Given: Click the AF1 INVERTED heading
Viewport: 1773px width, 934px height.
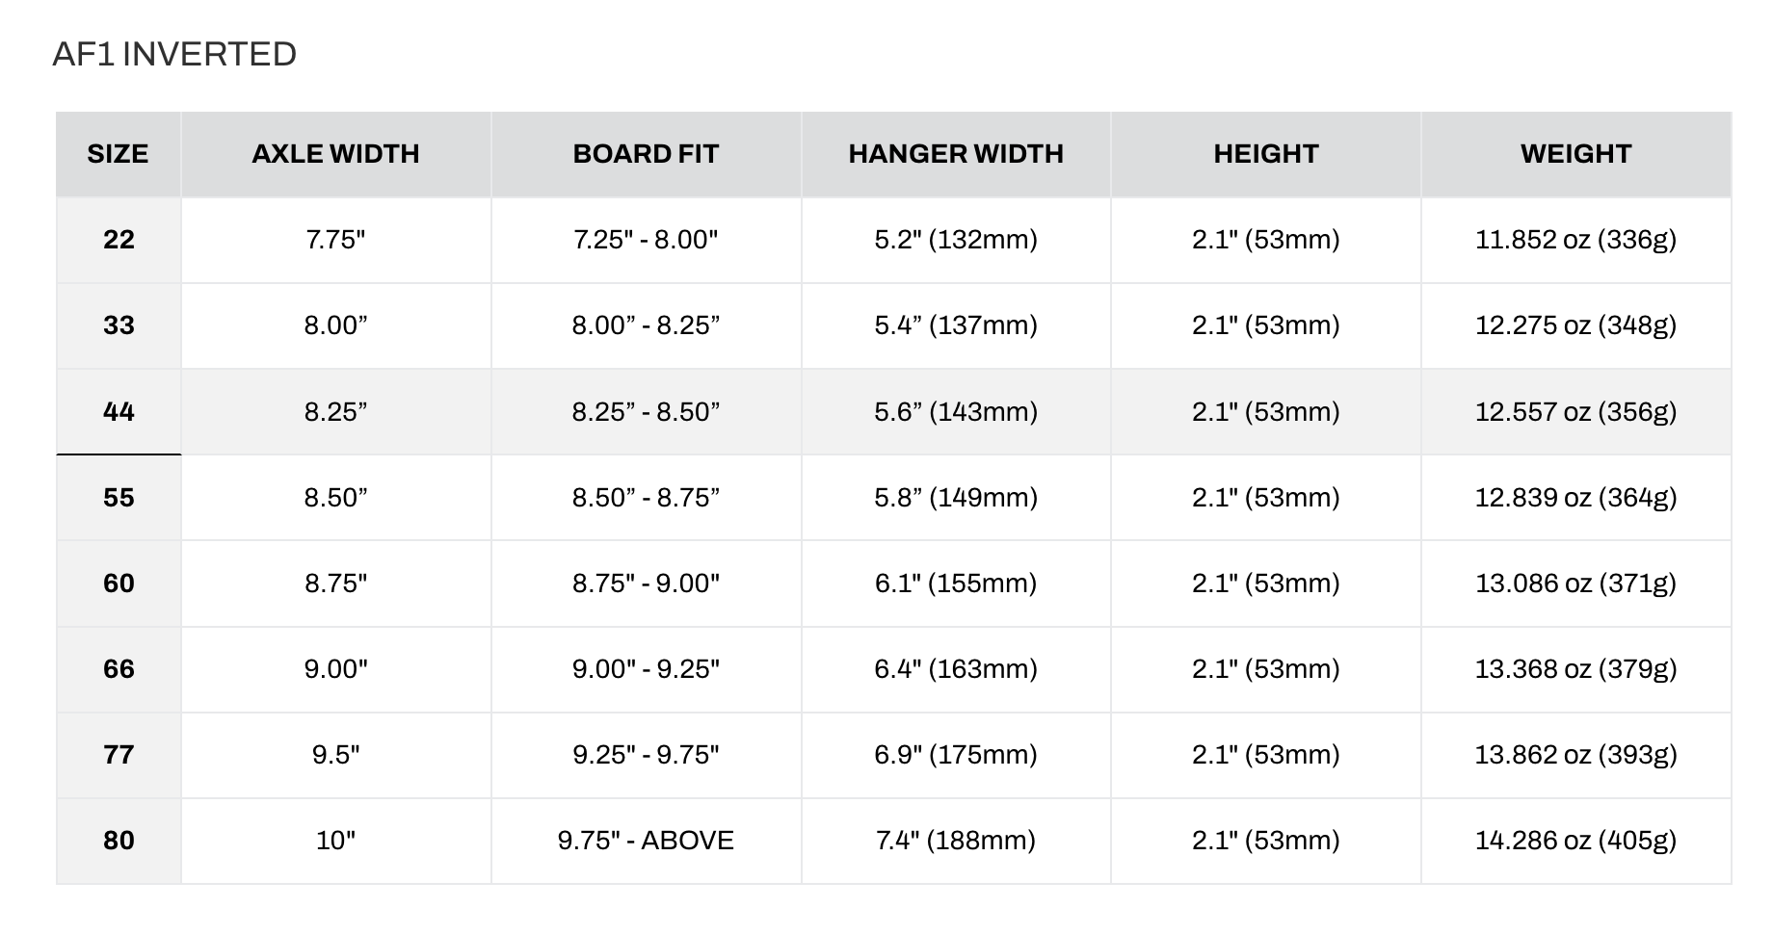Looking at the screenshot, I should [x=174, y=54].
